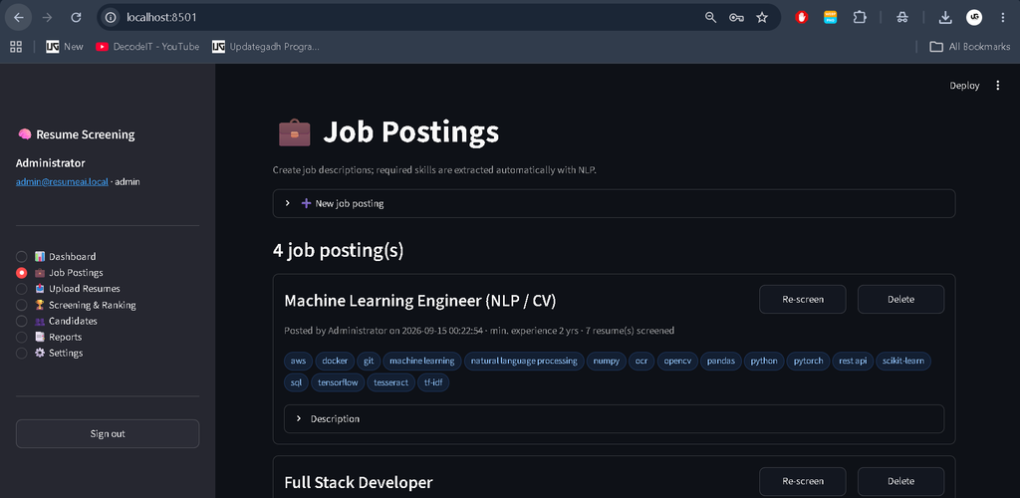Click the Deploy button
Image resolution: width=1020 pixels, height=498 pixels.
(x=964, y=86)
